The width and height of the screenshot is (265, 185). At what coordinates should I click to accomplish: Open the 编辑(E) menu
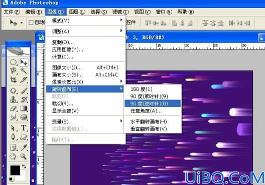coord(34,12)
